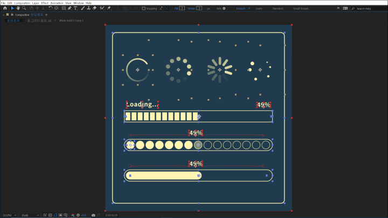Screen dimensions: 388x218
Task: Open the Stroke color swatch
Action: pyautogui.click(x=199, y=9)
